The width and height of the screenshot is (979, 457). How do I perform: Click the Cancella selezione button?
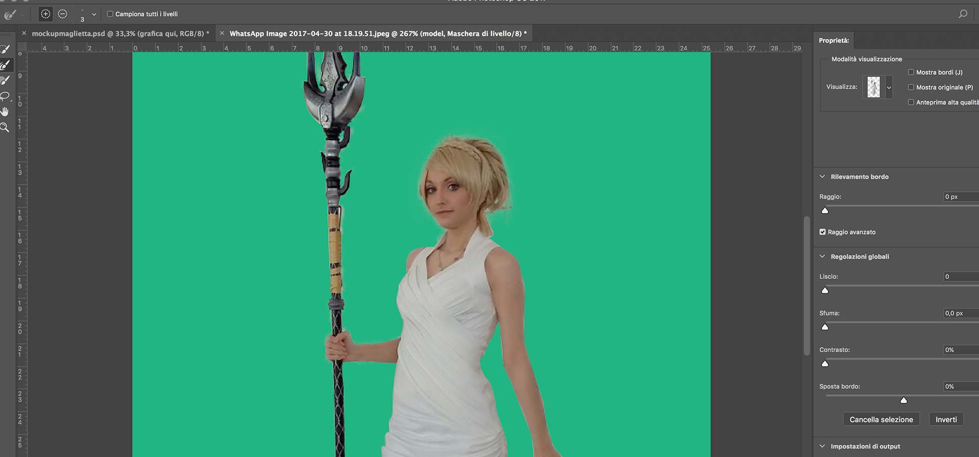point(881,419)
